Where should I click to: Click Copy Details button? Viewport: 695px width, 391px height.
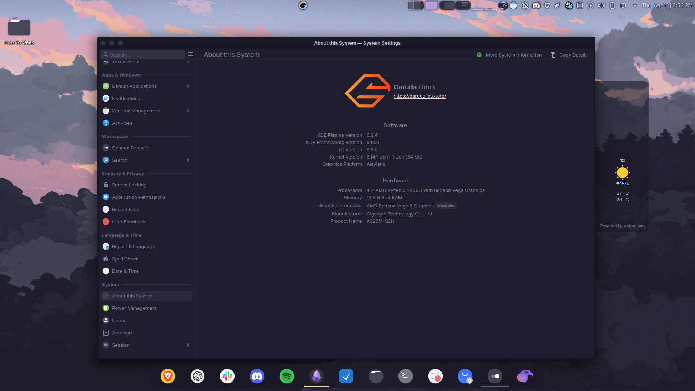(x=569, y=55)
